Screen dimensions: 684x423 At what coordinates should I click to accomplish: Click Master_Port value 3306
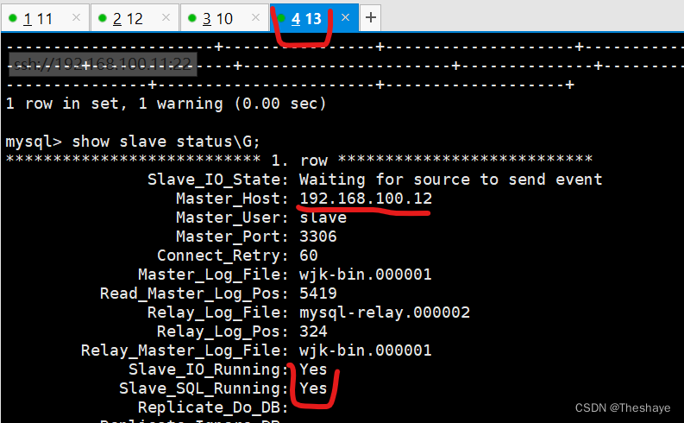[318, 237]
